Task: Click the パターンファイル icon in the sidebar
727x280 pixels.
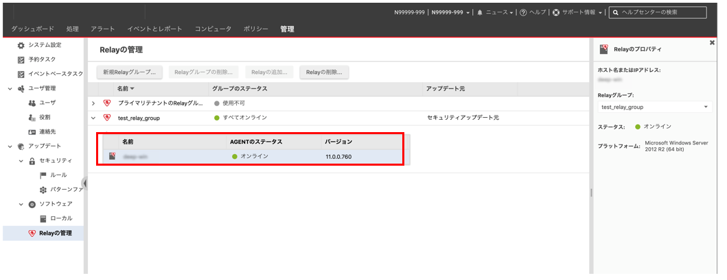Action: (x=43, y=190)
